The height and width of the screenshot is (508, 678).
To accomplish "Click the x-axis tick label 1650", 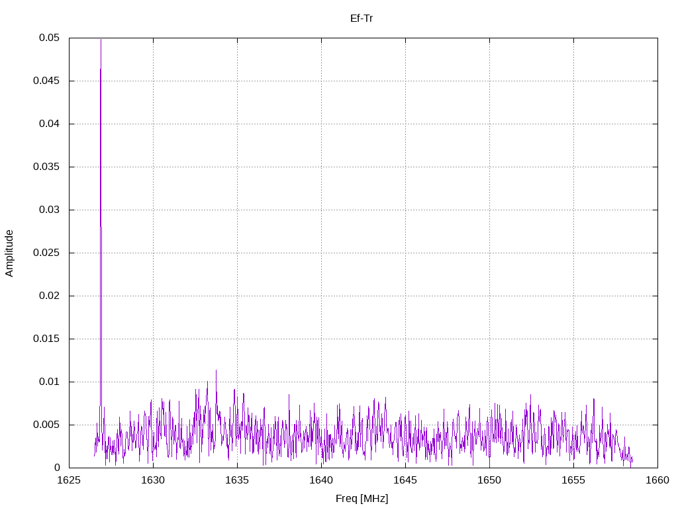I will (489, 480).
